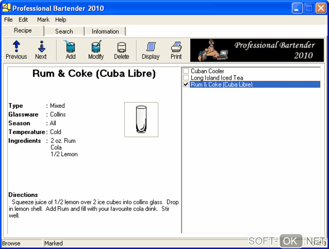Screen dimensions: 329x249
Task: Check the Cuban Cooler checkbox
Action: 186,71
